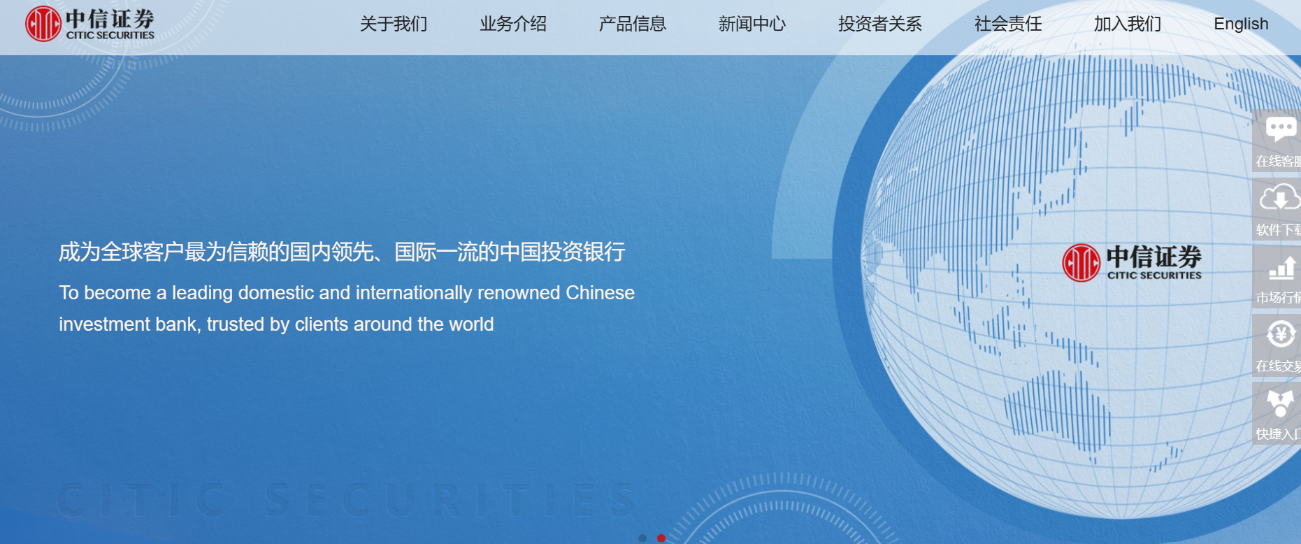Open online trading yen coin icon
Image resolution: width=1301 pixels, height=544 pixels.
point(1281,335)
